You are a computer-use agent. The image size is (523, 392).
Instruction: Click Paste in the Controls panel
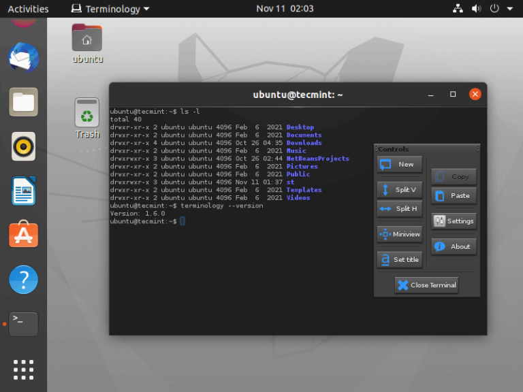click(454, 195)
